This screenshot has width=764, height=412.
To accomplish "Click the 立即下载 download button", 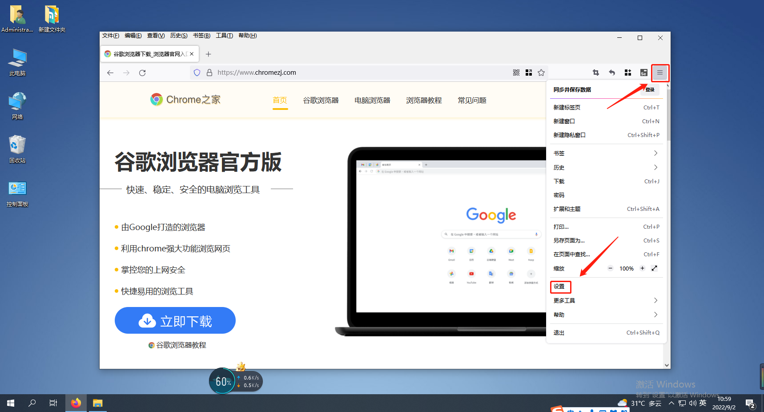I will [175, 320].
